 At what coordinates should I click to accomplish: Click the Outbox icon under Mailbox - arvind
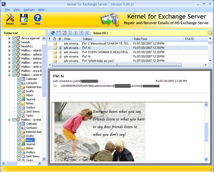23,152
